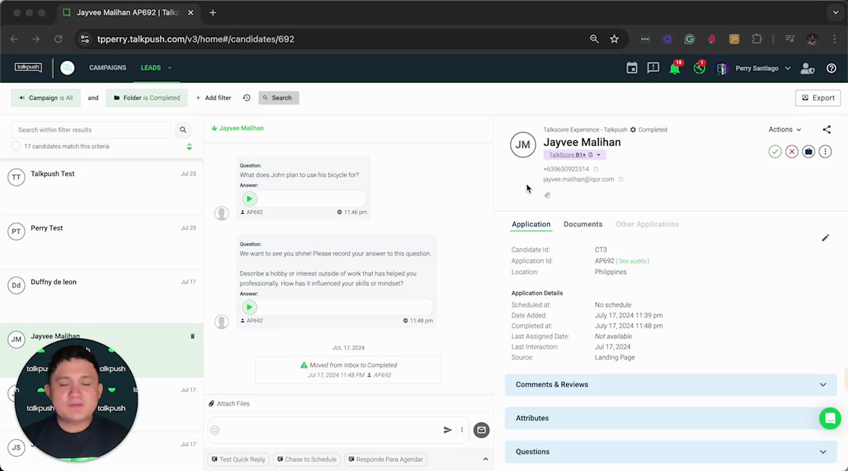Viewport: 848px width, 471px height.
Task: Click into the message text box
Action: point(331,430)
